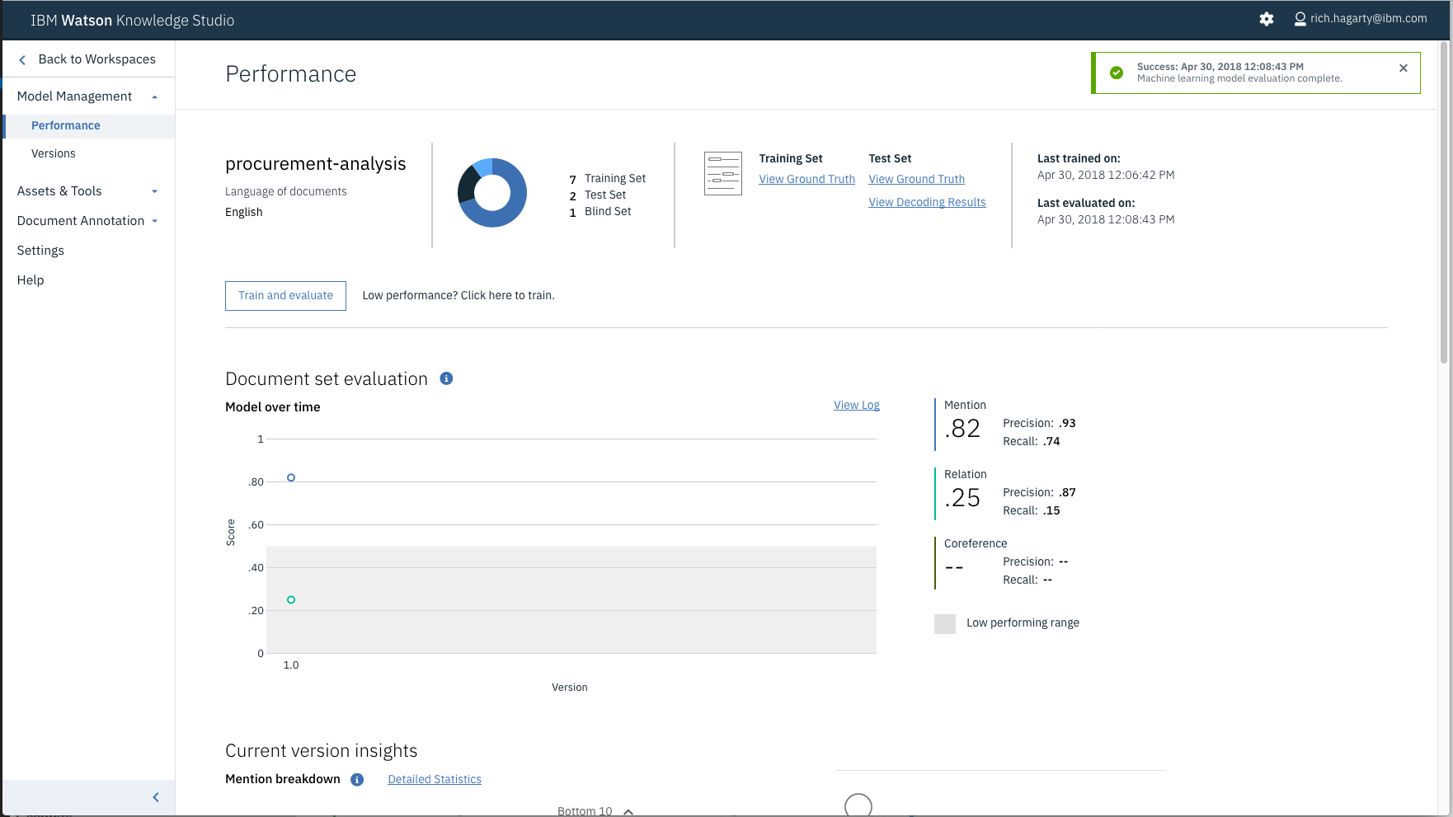Image resolution: width=1453 pixels, height=817 pixels.
Task: Click the Relation Recall .15 value
Action: (1051, 510)
